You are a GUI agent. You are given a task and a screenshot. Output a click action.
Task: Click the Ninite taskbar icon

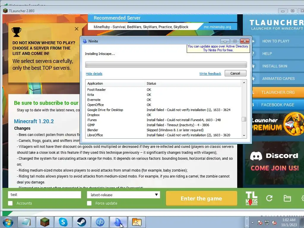tap(118, 222)
